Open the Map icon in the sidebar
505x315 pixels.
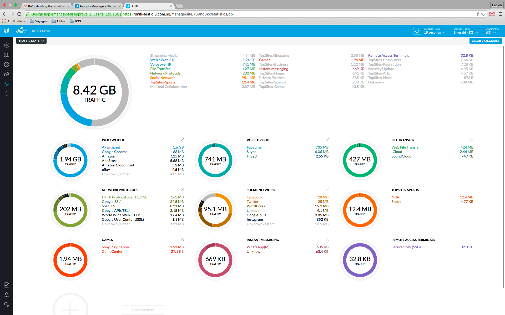[x=7, y=55]
